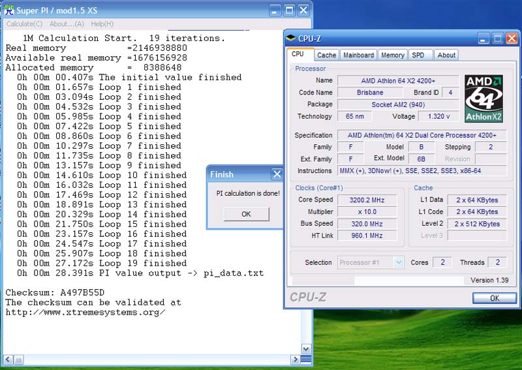This screenshot has width=522, height=370.
Task: Open the Help(H) menu in Super PI
Action: [x=102, y=24]
